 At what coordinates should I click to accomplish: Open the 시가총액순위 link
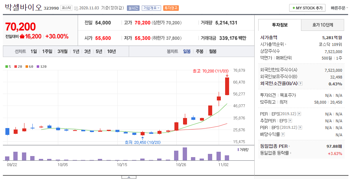[273, 44]
